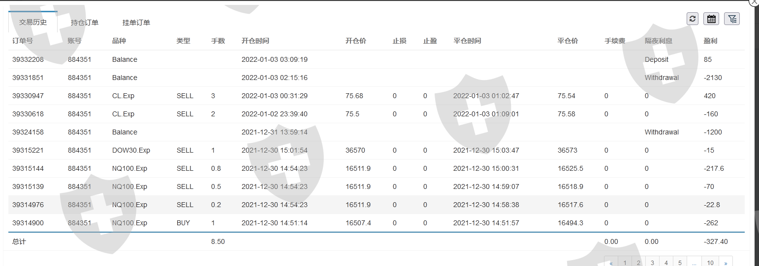Click the profit value 420
Viewport: 759px width, 266px height.
pos(710,96)
